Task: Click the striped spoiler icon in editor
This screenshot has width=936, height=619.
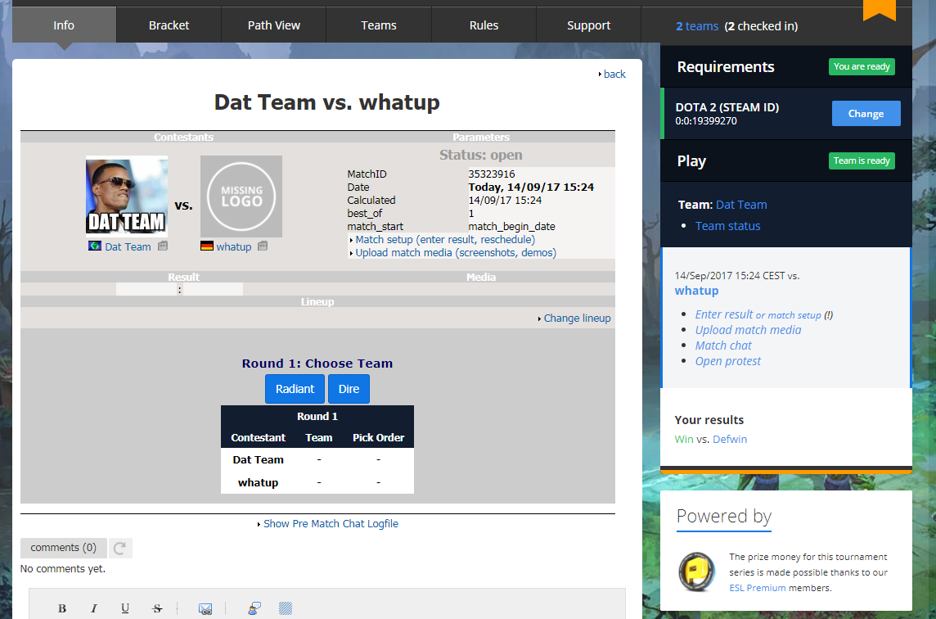Action: tap(286, 608)
